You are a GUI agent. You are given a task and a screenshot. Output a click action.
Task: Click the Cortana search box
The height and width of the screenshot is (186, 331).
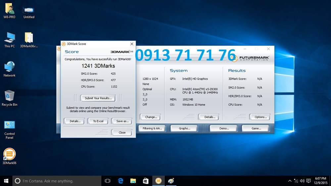coord(57,181)
